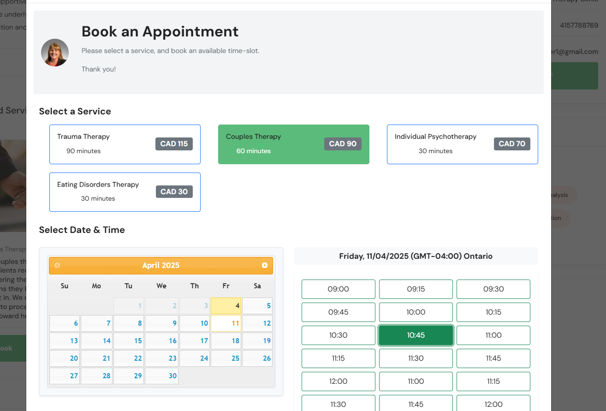Select the Couples Therapy service

click(293, 144)
